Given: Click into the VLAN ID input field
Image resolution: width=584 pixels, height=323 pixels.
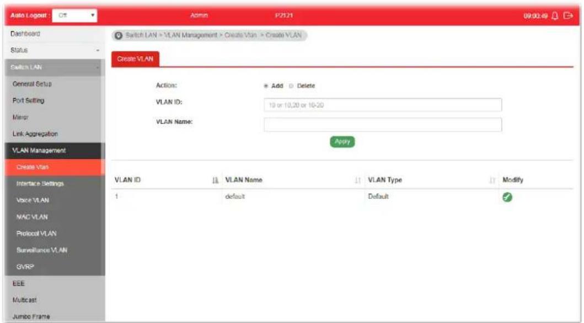Looking at the screenshot, I should (383, 105).
